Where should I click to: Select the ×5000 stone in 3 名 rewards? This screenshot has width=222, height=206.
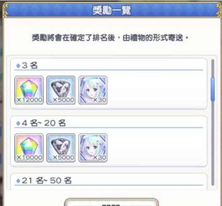61,90
